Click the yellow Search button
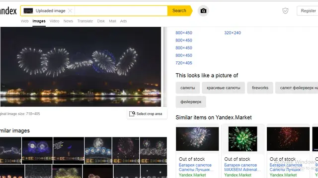 pos(180,11)
